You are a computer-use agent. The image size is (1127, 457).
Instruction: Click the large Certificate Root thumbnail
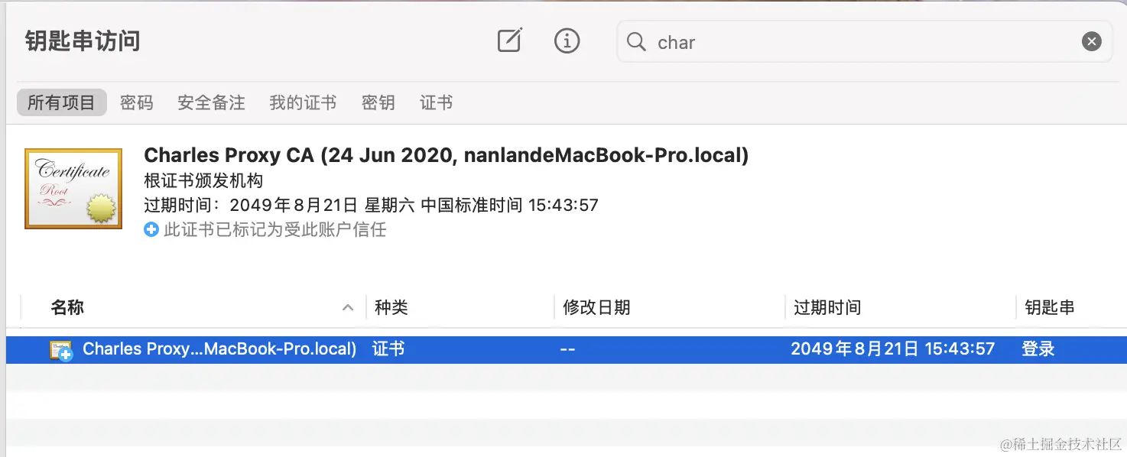(x=73, y=189)
